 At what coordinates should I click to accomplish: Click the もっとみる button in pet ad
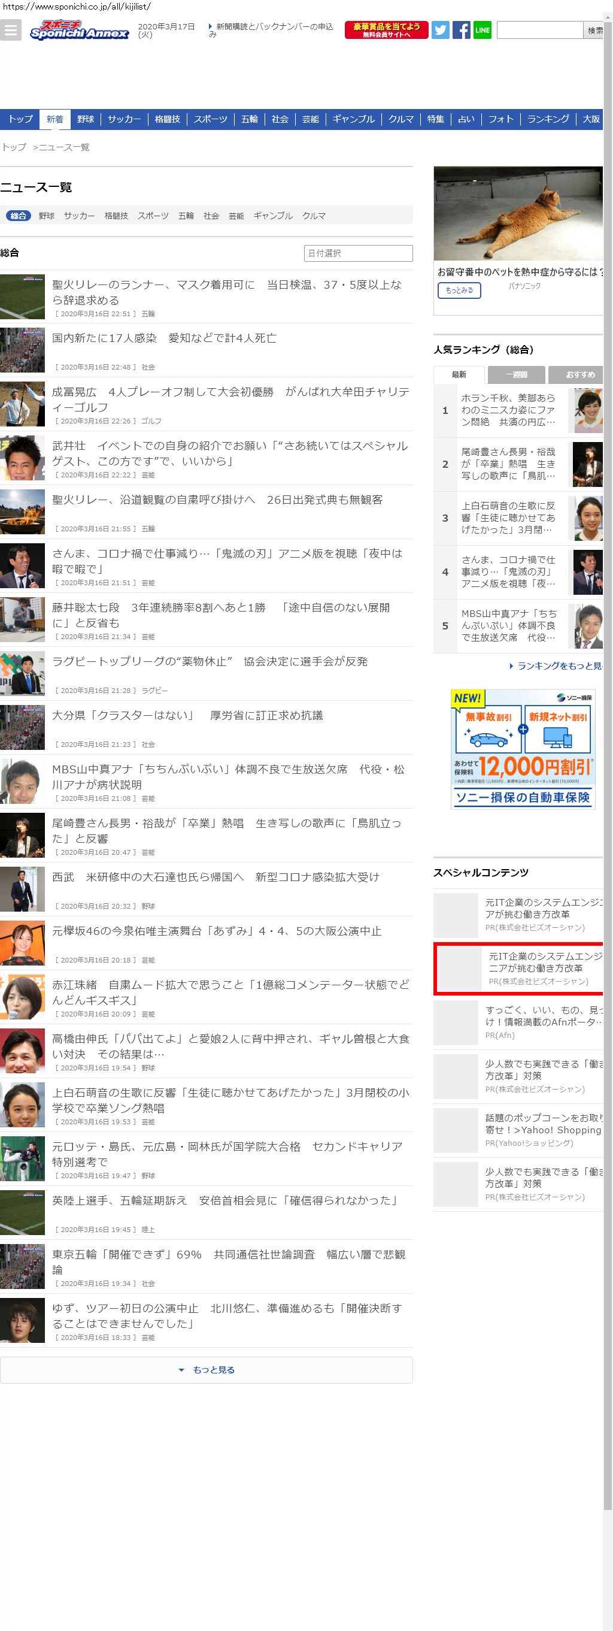tap(459, 290)
